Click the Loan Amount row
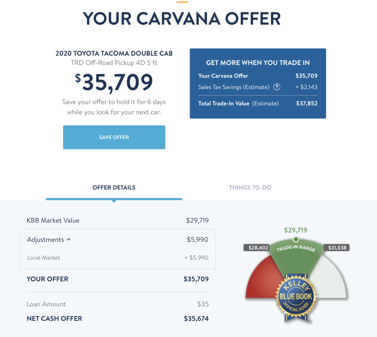The width and height of the screenshot is (377, 337). [118, 304]
